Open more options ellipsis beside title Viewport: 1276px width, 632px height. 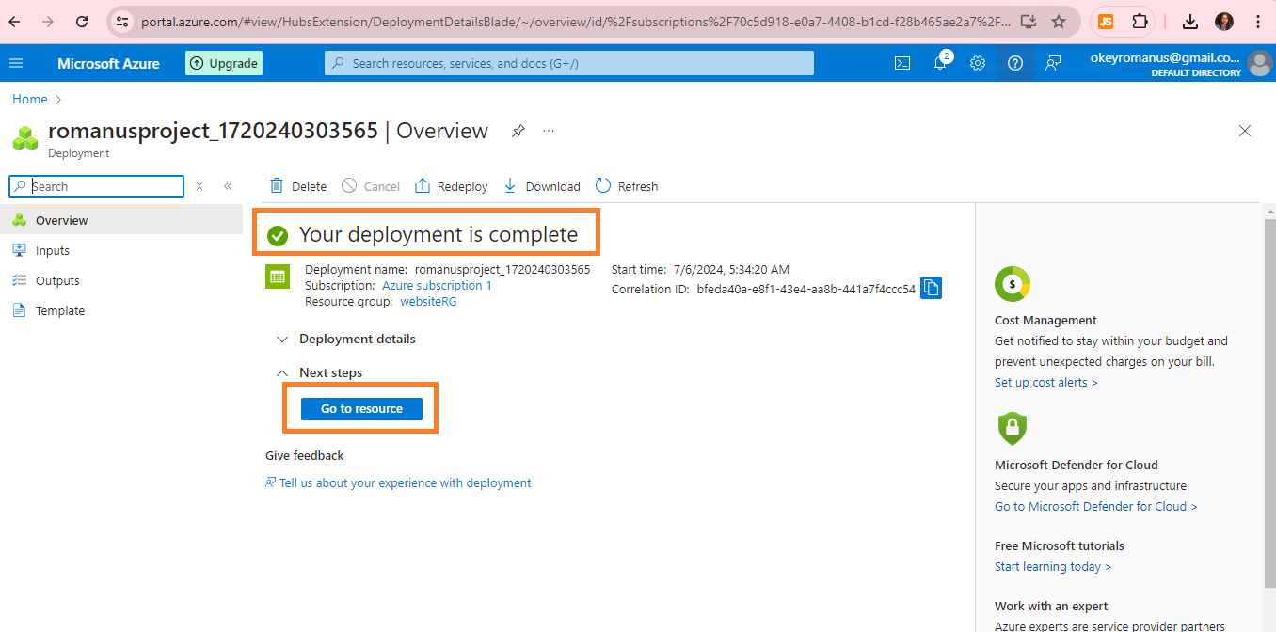[549, 131]
